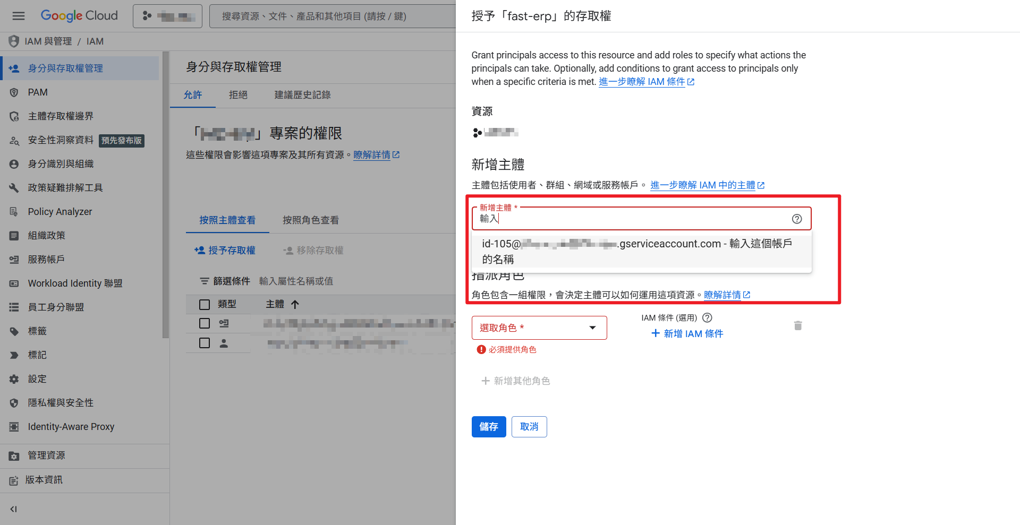Viewport: 1020px width, 525px height.
Task: Switch to 按照角色查看 view
Action: pyautogui.click(x=311, y=220)
